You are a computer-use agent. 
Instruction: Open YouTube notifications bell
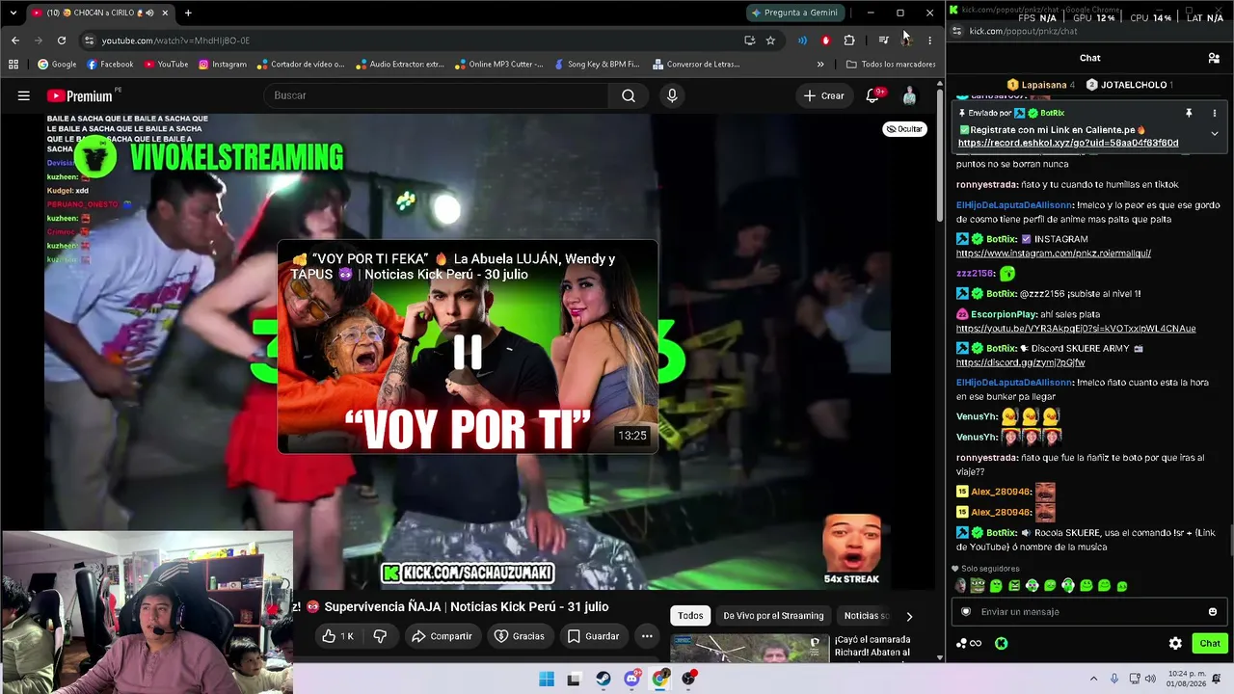coord(872,95)
